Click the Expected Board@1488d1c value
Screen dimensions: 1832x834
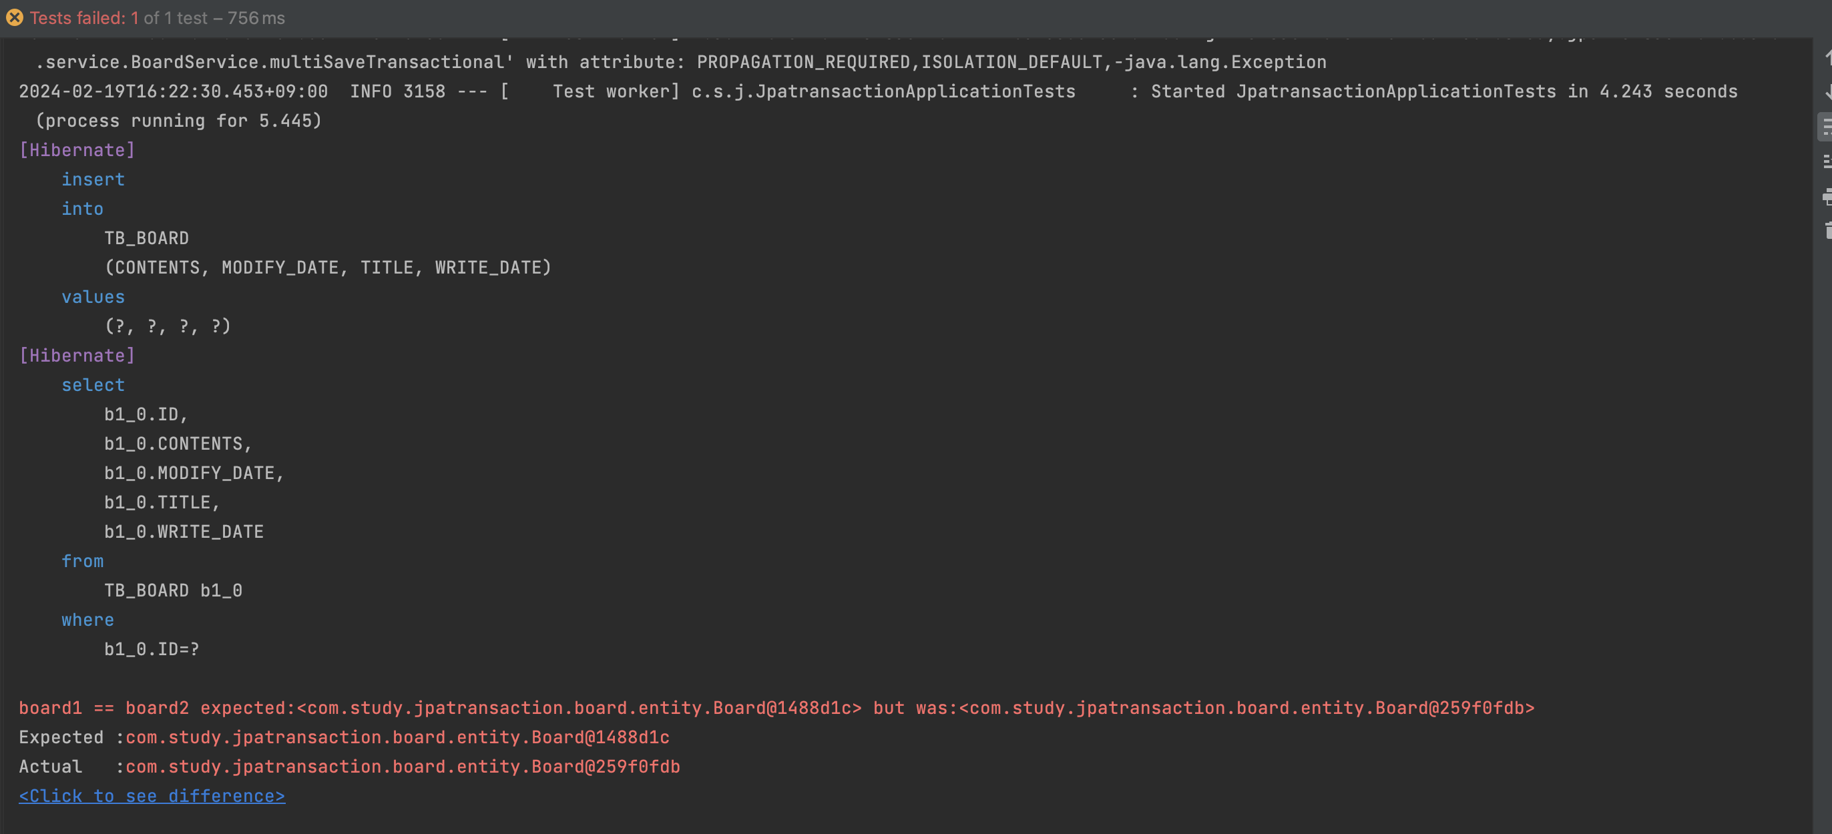[397, 737]
